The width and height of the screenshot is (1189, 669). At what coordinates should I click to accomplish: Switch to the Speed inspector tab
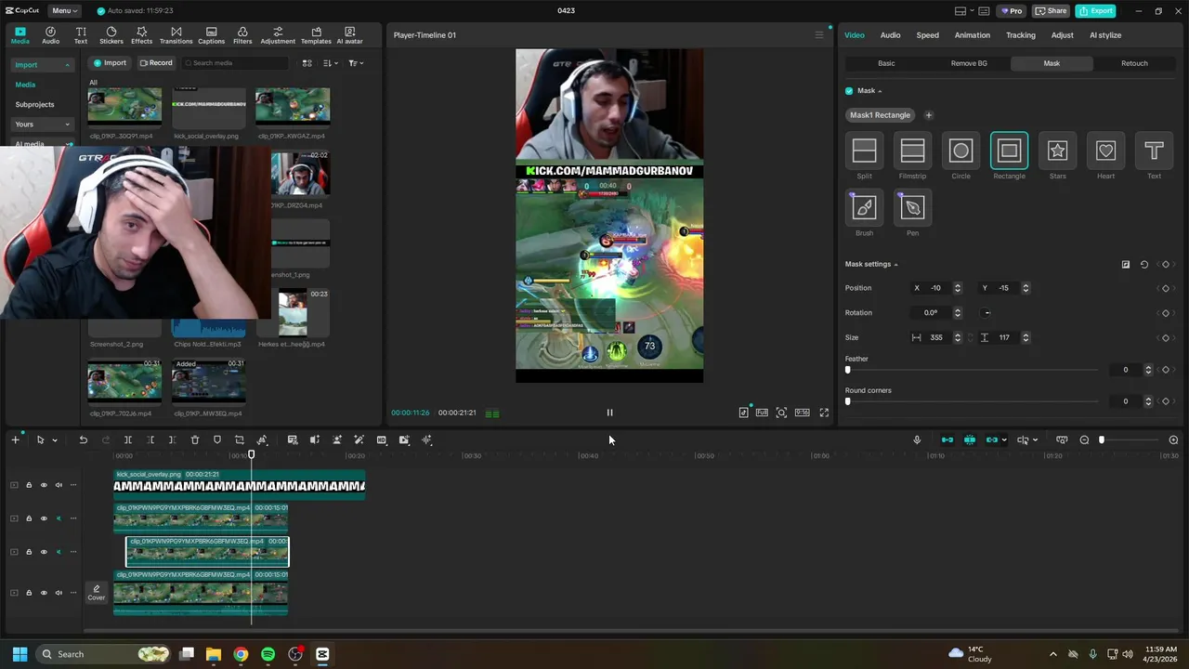[x=927, y=35]
